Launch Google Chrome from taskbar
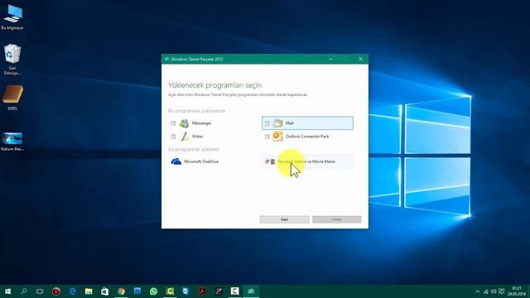 121,291
